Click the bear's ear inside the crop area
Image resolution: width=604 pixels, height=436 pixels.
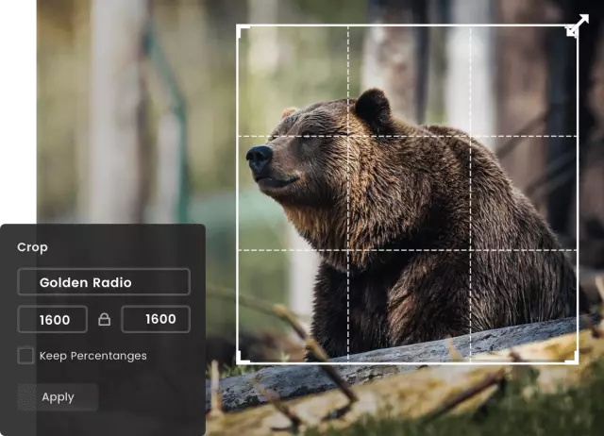pyautogui.click(x=373, y=105)
